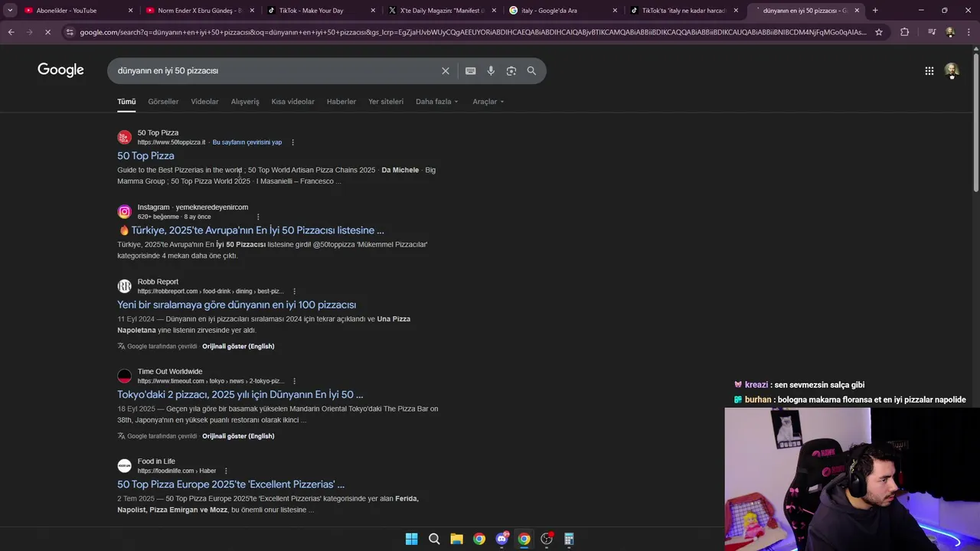This screenshot has height=551, width=980.
Task: Select the Kısa videolar search filter
Action: [292, 102]
